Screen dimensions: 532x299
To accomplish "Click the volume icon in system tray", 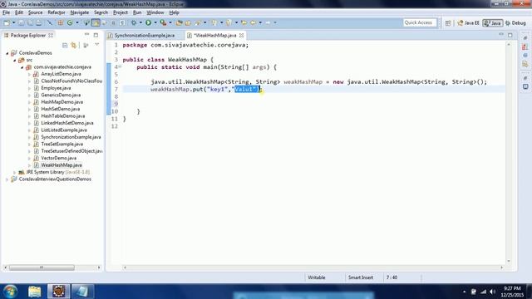I will 492,292.
